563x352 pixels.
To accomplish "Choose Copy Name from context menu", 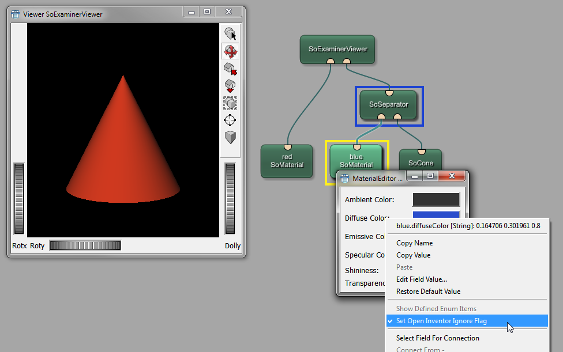I will (414, 243).
